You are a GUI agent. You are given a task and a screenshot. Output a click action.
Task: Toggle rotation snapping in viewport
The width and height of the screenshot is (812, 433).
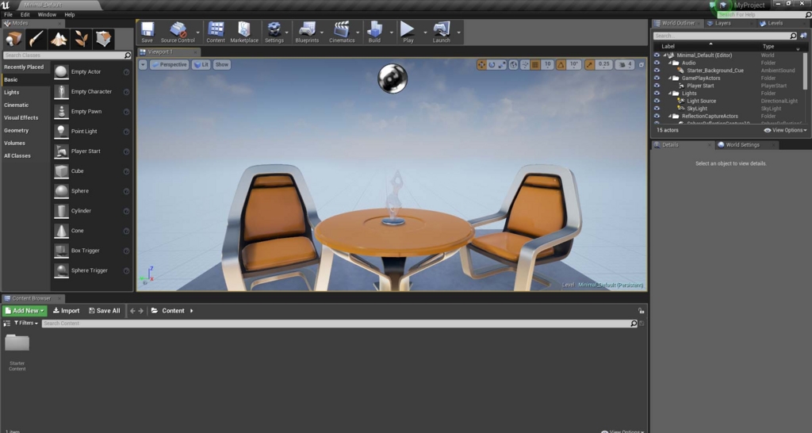tap(561, 65)
